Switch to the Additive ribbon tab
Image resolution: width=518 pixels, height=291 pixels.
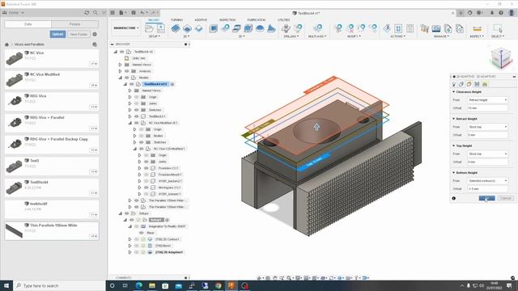click(201, 20)
